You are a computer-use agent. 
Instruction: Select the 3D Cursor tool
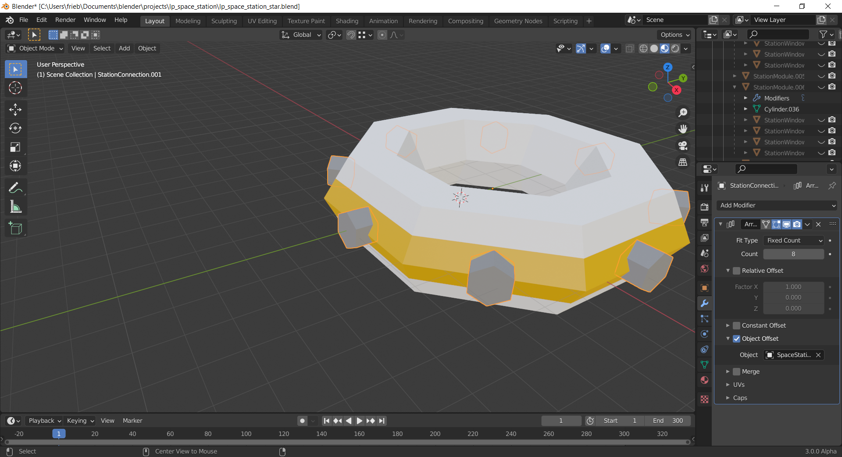point(15,88)
